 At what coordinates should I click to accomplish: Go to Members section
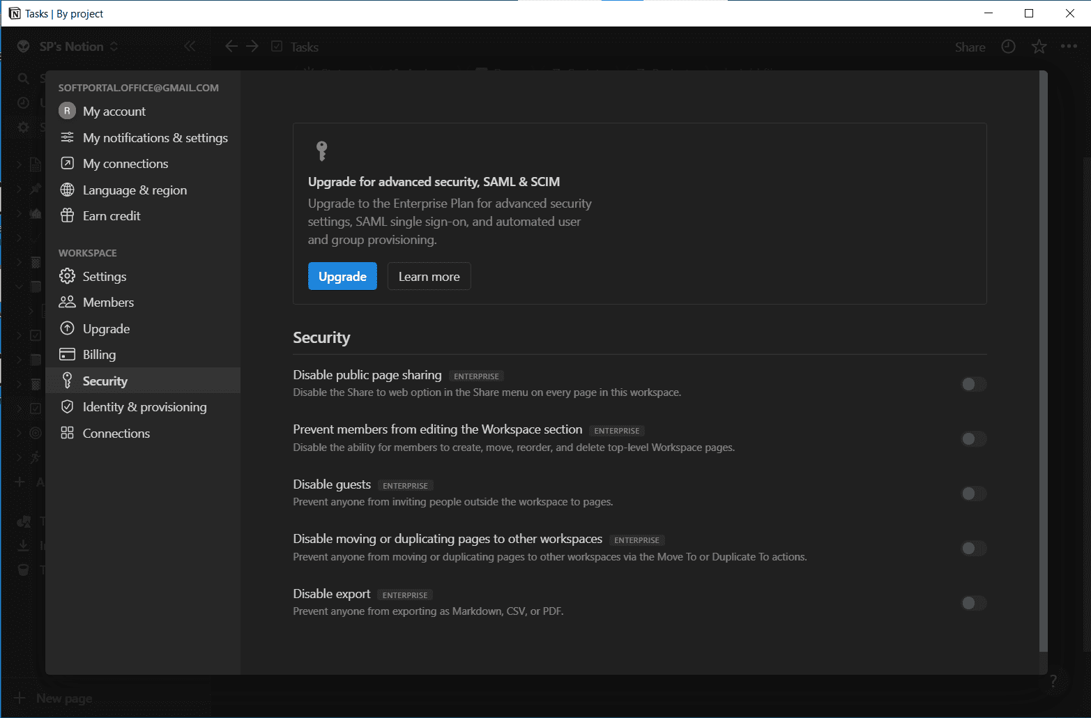coord(143,303)
